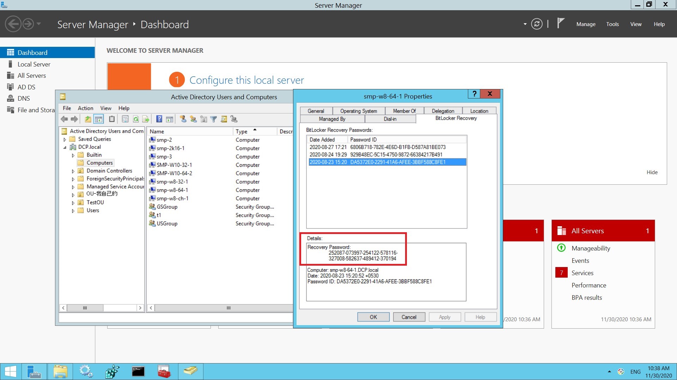Screen dimensions: 677x380
Task: Expand the TestOU tree node
Action: tap(73, 203)
